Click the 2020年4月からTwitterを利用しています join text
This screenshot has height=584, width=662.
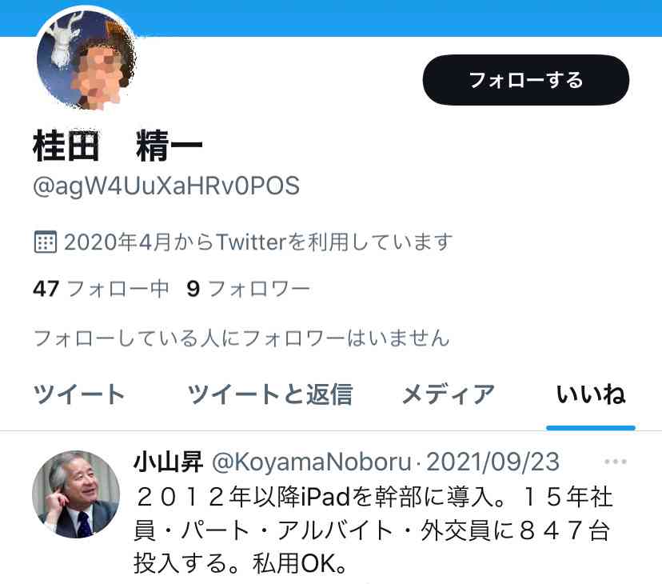[x=258, y=242]
